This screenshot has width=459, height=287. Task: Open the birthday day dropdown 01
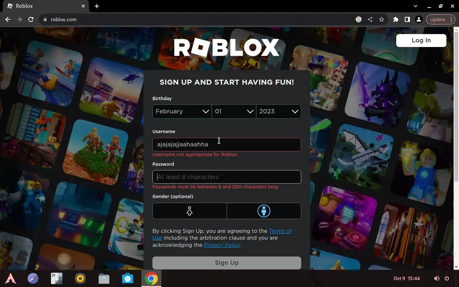pyautogui.click(x=234, y=112)
